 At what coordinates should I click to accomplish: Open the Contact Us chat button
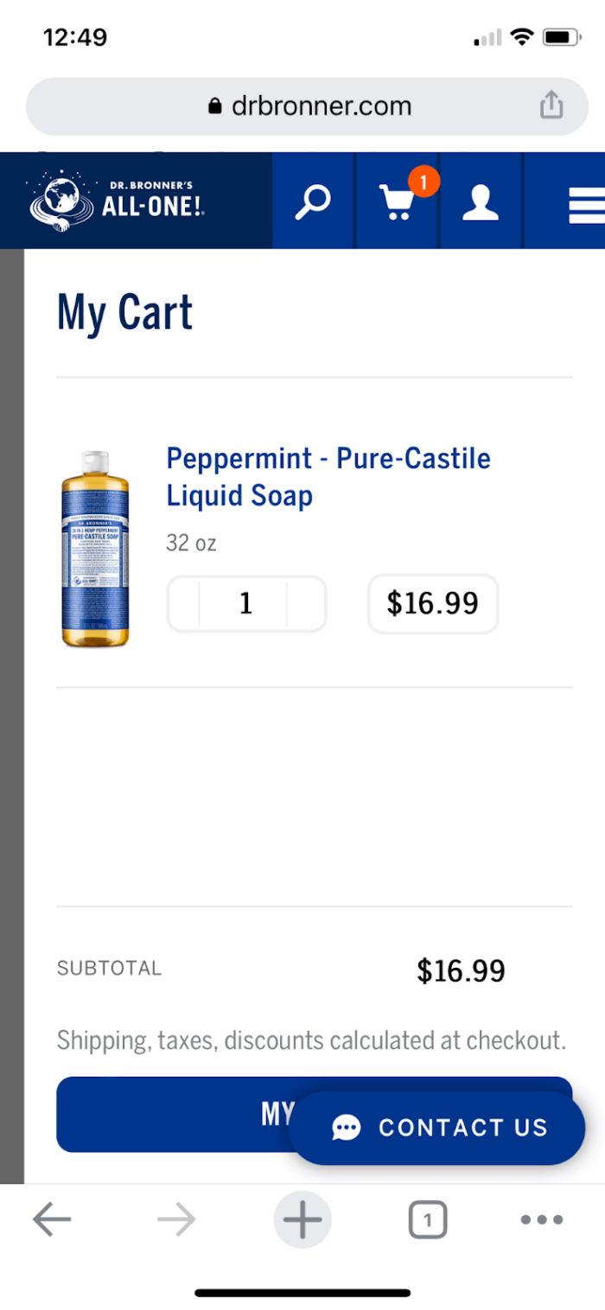click(x=437, y=1128)
